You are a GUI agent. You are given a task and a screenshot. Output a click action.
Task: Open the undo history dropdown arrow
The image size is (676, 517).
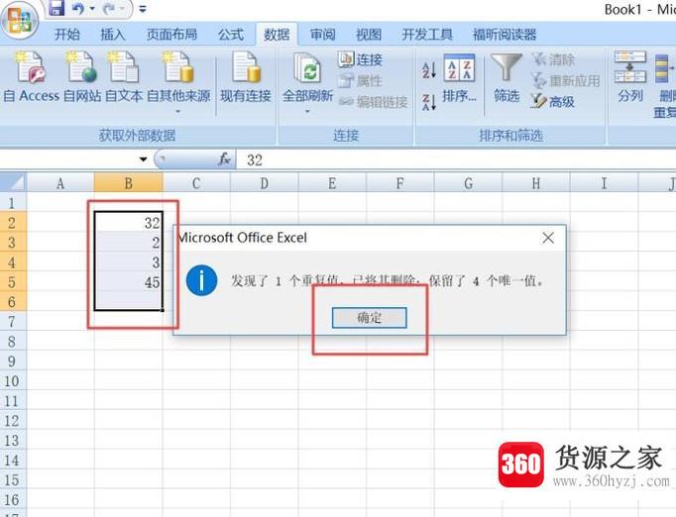click(x=92, y=9)
